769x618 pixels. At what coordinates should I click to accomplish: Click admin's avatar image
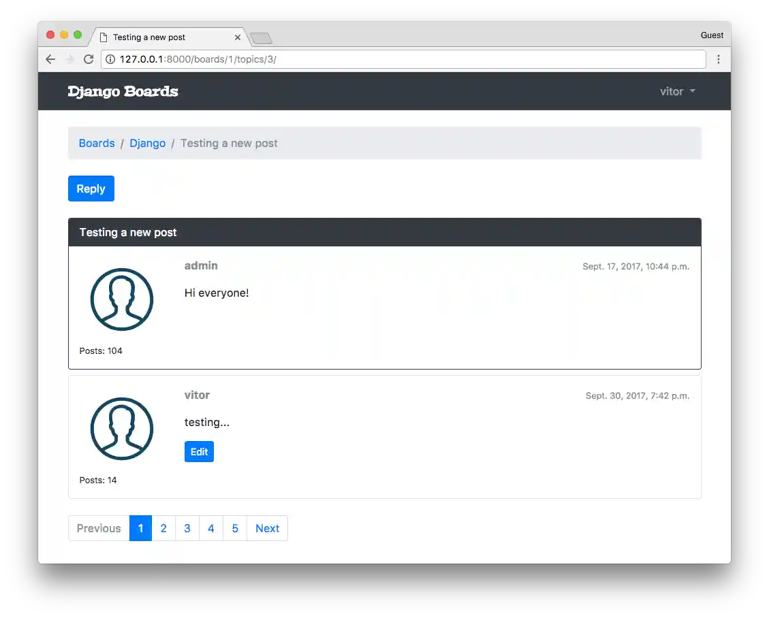122,299
